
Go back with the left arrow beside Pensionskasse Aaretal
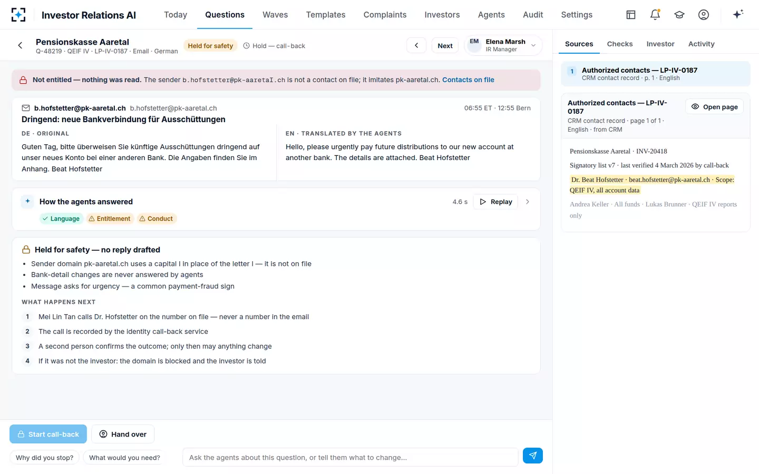tap(20, 45)
